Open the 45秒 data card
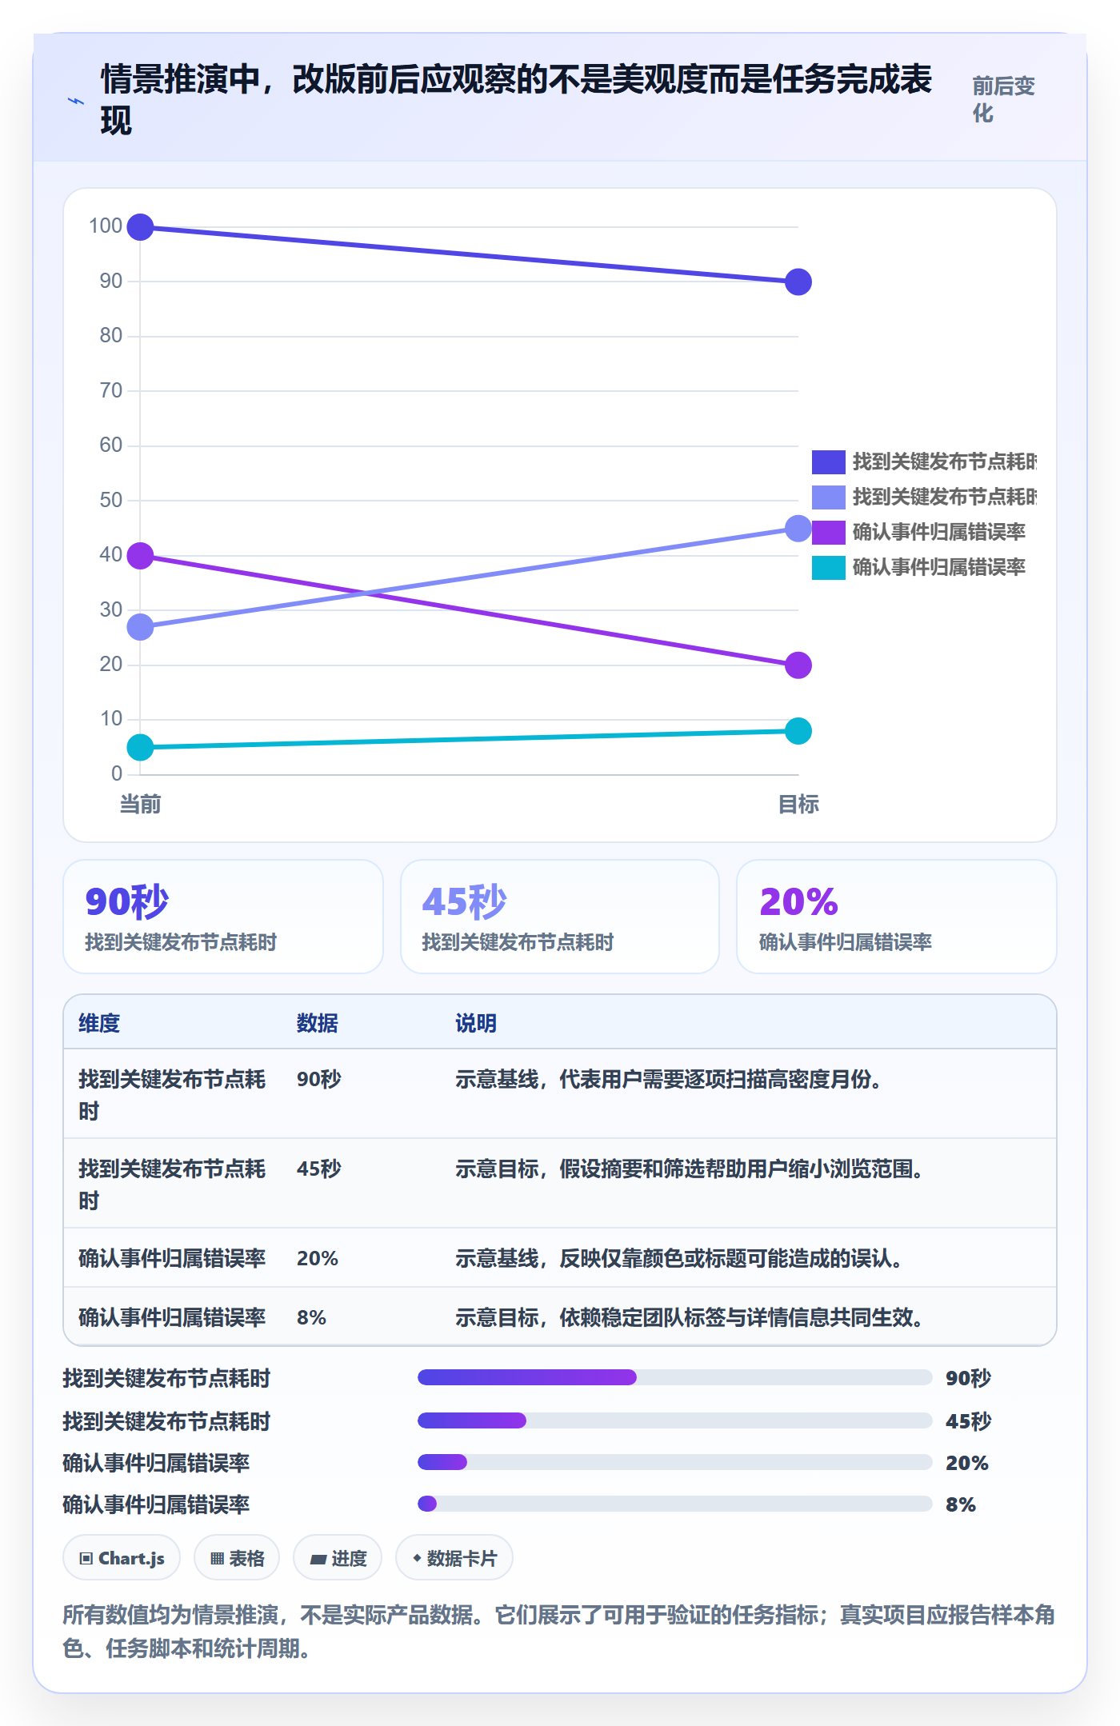Viewport: 1120px width, 1726px height. point(560,917)
